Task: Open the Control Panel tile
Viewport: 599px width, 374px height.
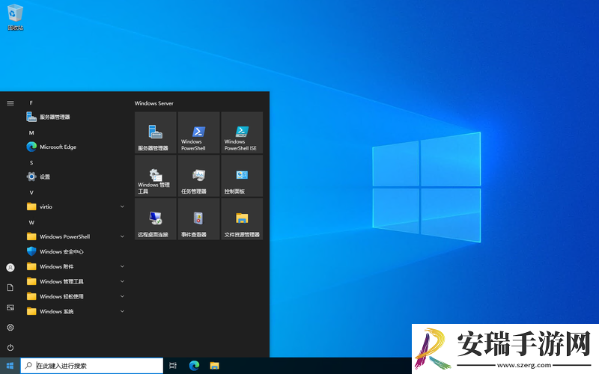Action: point(242,176)
